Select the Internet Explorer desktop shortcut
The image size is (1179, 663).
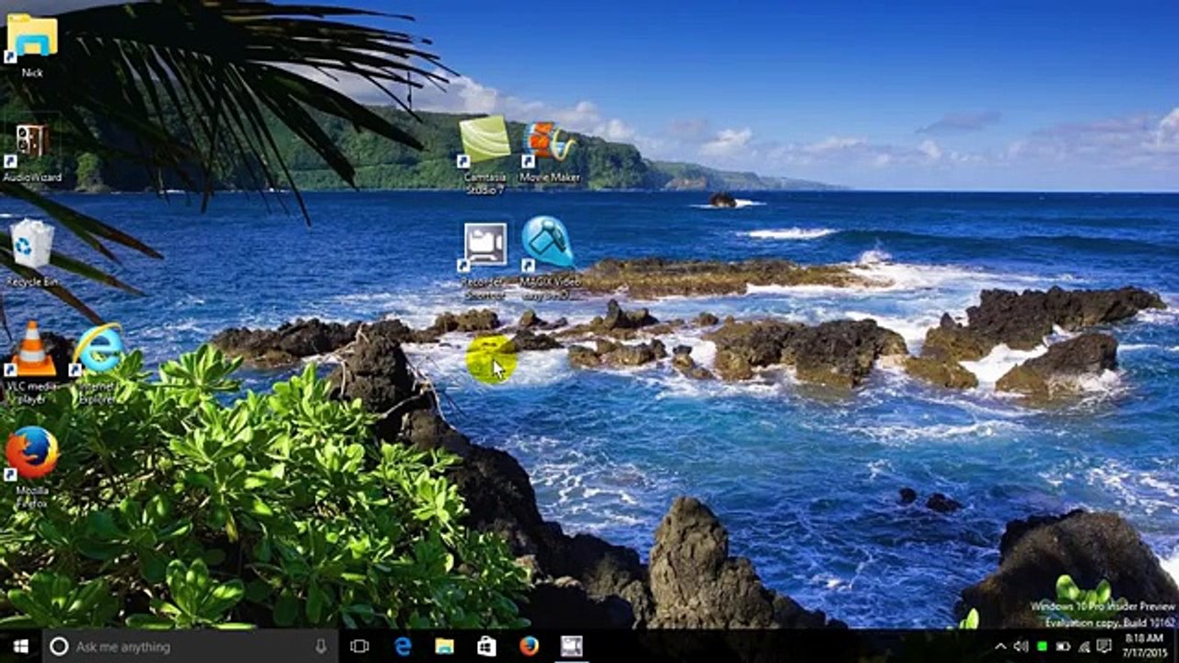click(98, 362)
